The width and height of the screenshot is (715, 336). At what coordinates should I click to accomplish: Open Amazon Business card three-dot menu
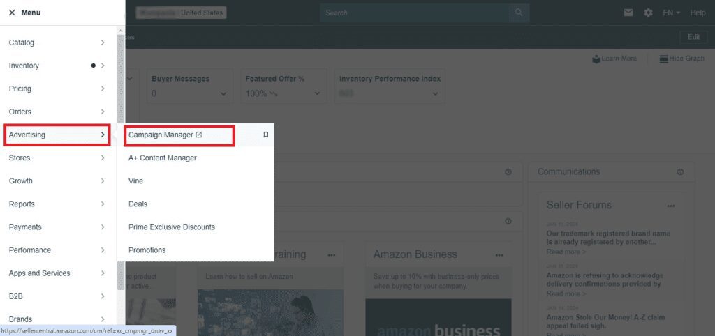[499, 255]
